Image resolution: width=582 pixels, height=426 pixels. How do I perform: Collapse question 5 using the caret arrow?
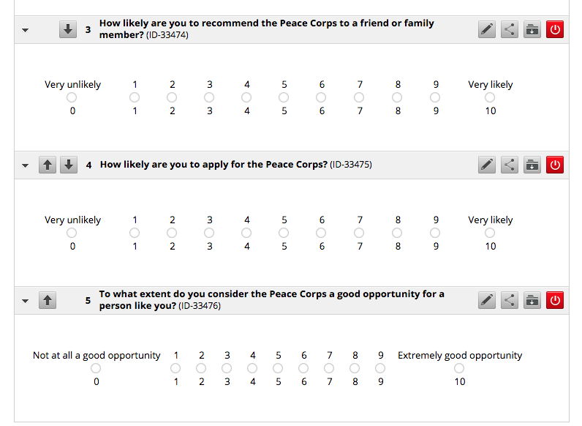[26, 301]
